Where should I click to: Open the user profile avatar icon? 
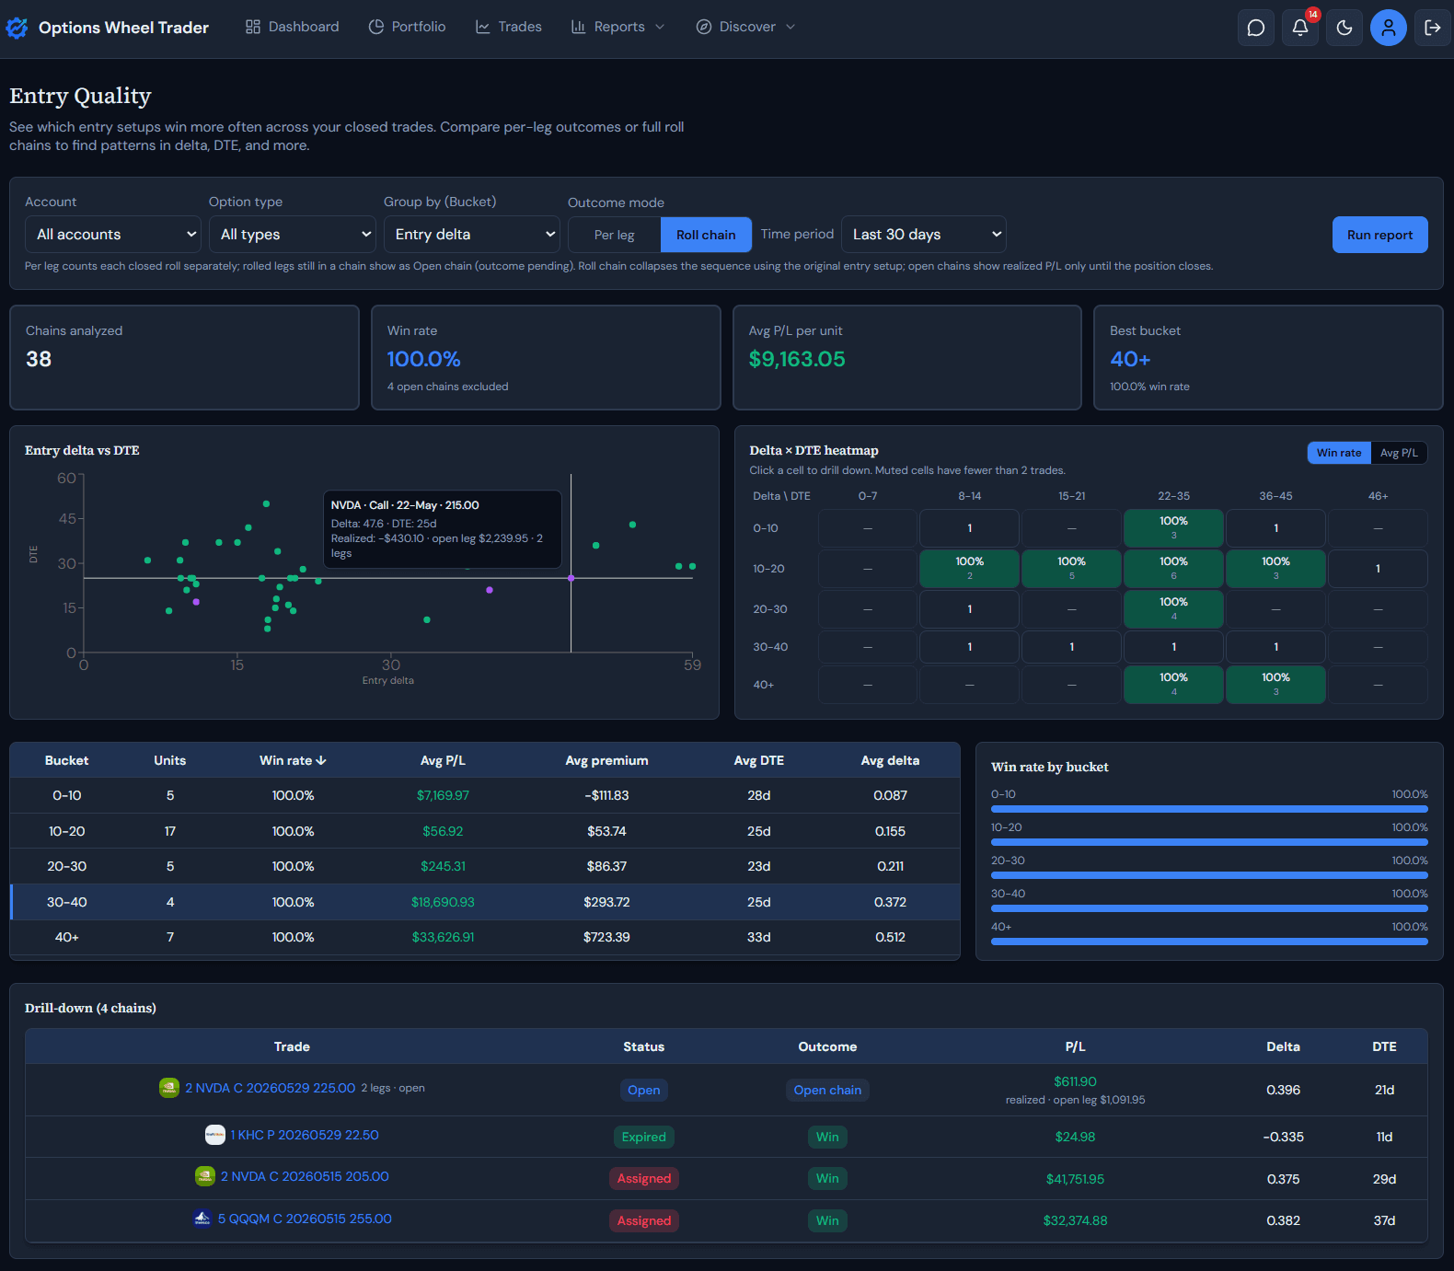point(1389,28)
